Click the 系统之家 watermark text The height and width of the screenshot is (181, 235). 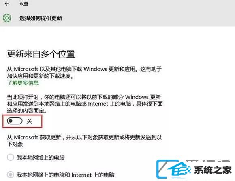tap(213, 170)
